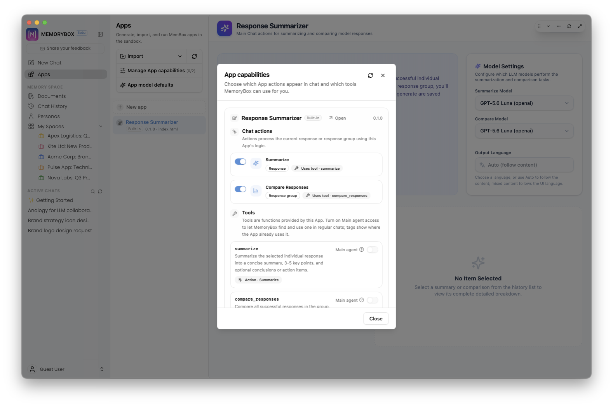
Task: Open the Import dropdown
Action: coord(151,56)
